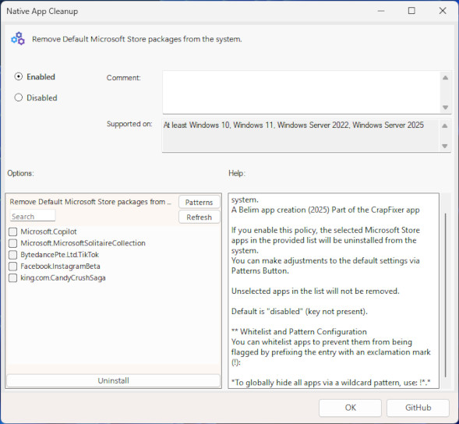Confirm with the OK button
The width and height of the screenshot is (459, 424).
coord(350,408)
